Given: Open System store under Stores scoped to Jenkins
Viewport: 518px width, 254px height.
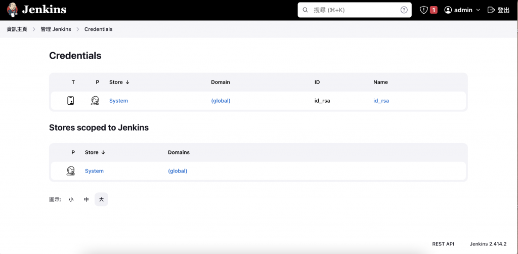Looking at the screenshot, I should click(94, 171).
